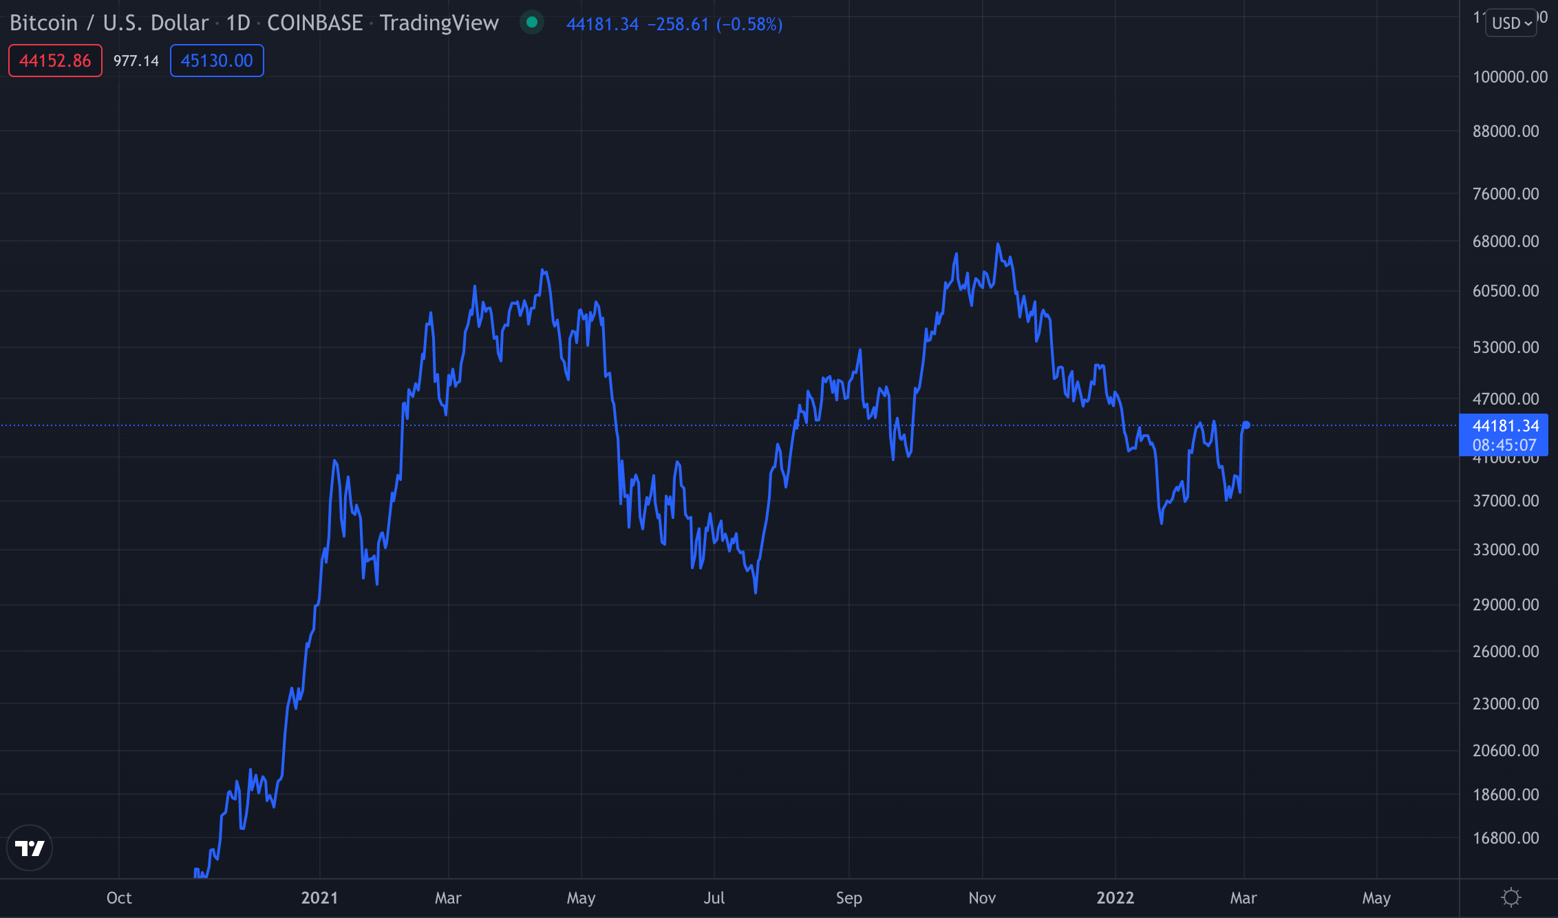Click the 44181.34 current price label

click(x=1505, y=426)
